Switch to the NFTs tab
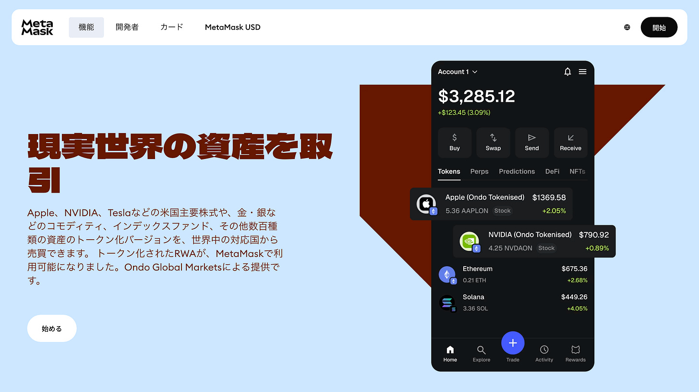This screenshot has width=699, height=392. pyautogui.click(x=578, y=171)
